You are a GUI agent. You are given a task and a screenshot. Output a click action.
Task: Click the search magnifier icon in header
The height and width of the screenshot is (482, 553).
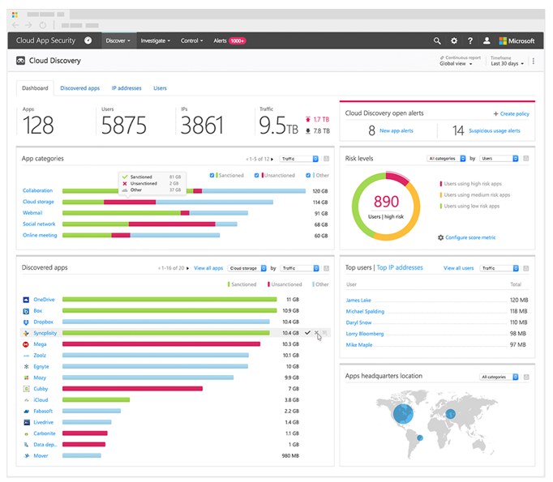tap(437, 41)
